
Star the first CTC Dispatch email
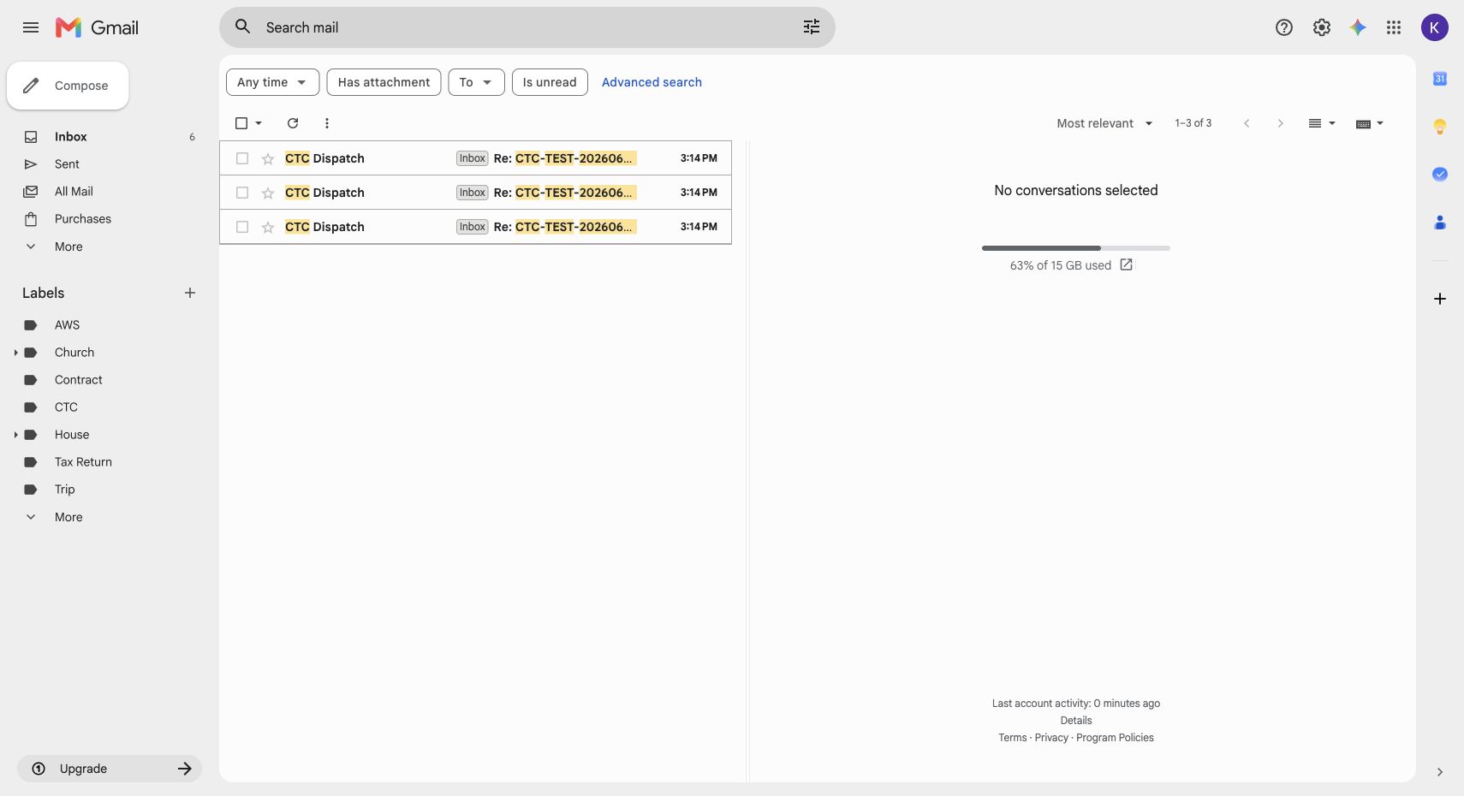tap(268, 158)
